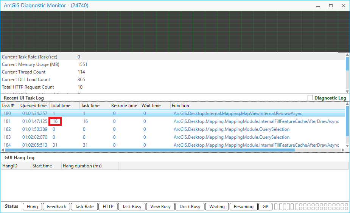The height and width of the screenshot is (213, 350).
Task: Click the statistics list vertical scrollbar thumb
Action: [x=347, y=64]
